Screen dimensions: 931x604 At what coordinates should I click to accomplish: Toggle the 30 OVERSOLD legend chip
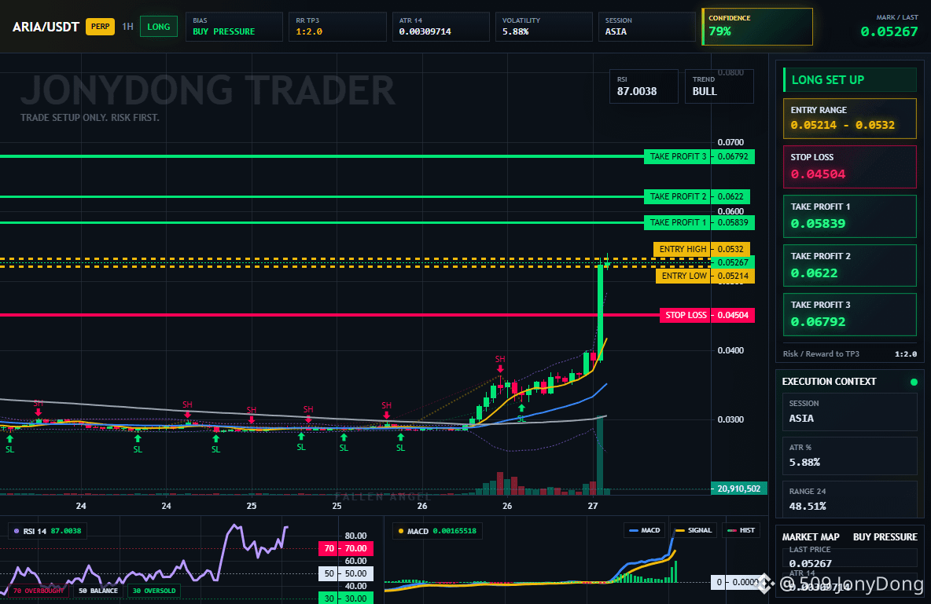tap(154, 591)
